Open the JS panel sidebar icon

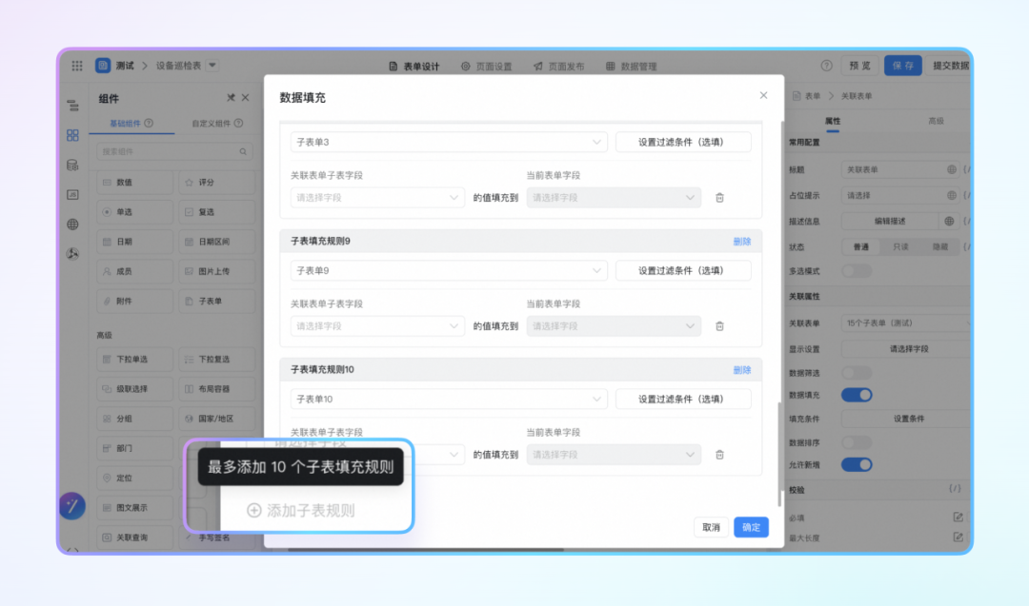(72, 194)
